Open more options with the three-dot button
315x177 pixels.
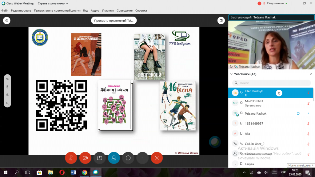pos(142,158)
